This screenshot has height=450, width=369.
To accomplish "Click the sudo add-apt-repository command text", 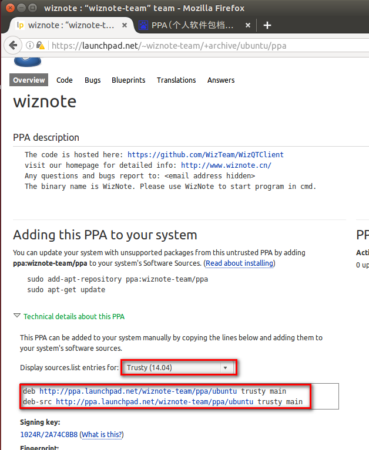I will [118, 279].
